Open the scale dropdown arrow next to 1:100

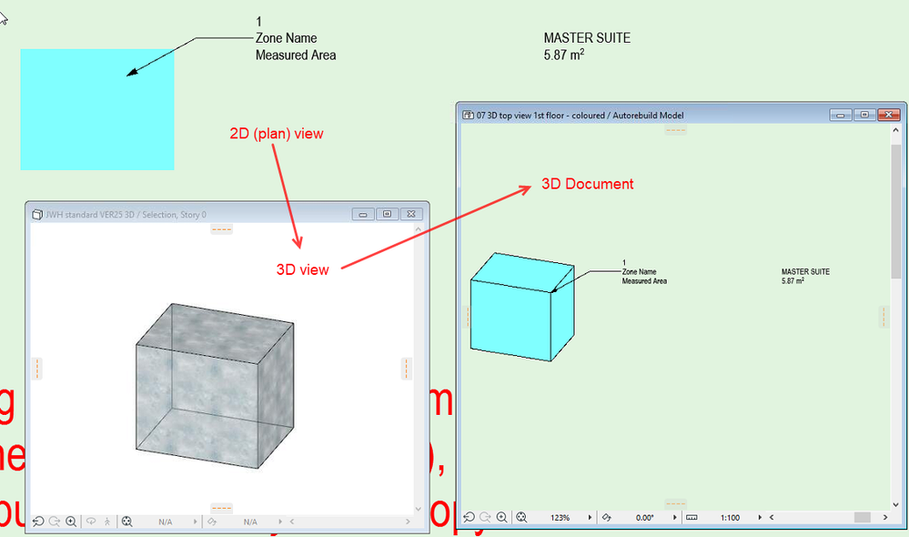760,517
